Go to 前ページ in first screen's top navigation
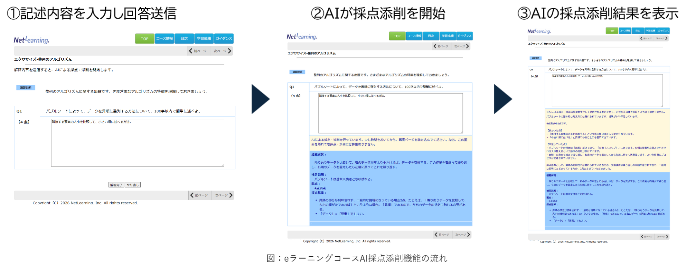The height and width of the screenshot is (266, 686). [x=198, y=51]
